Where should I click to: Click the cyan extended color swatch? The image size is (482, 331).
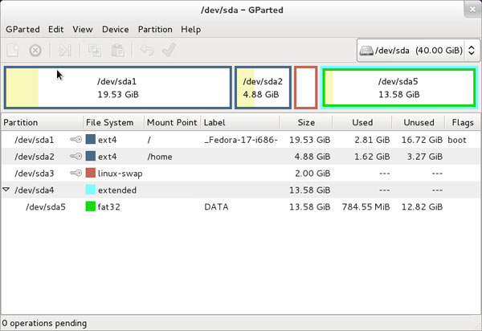click(x=90, y=190)
